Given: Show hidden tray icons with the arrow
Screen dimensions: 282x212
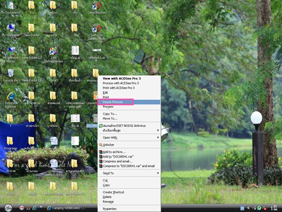Looking at the screenshot, I should (x=248, y=208).
